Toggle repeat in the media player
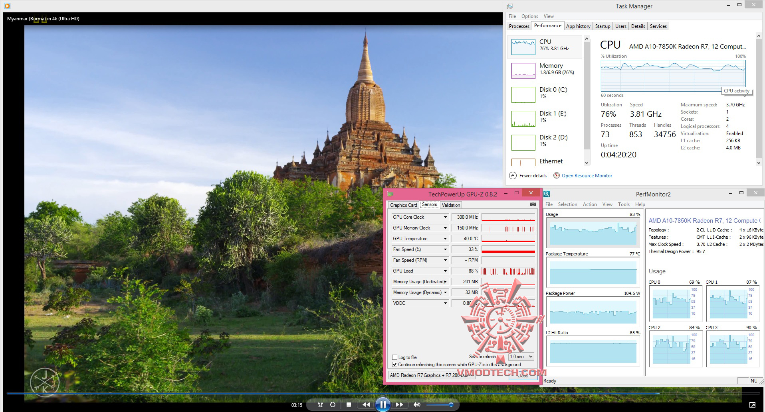 point(333,405)
